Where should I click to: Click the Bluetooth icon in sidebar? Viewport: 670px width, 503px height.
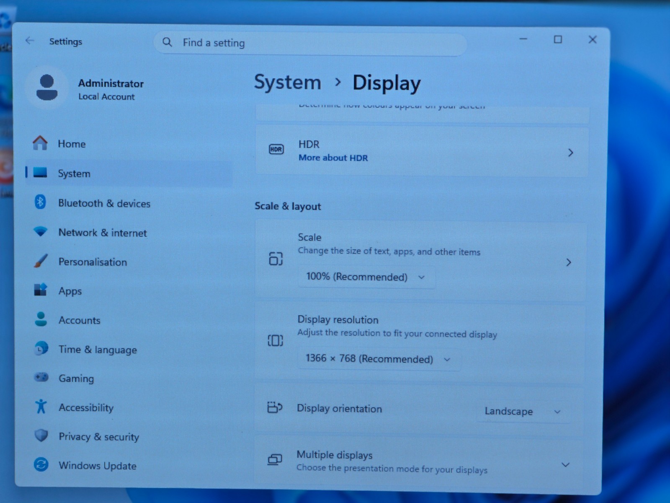pyautogui.click(x=40, y=202)
